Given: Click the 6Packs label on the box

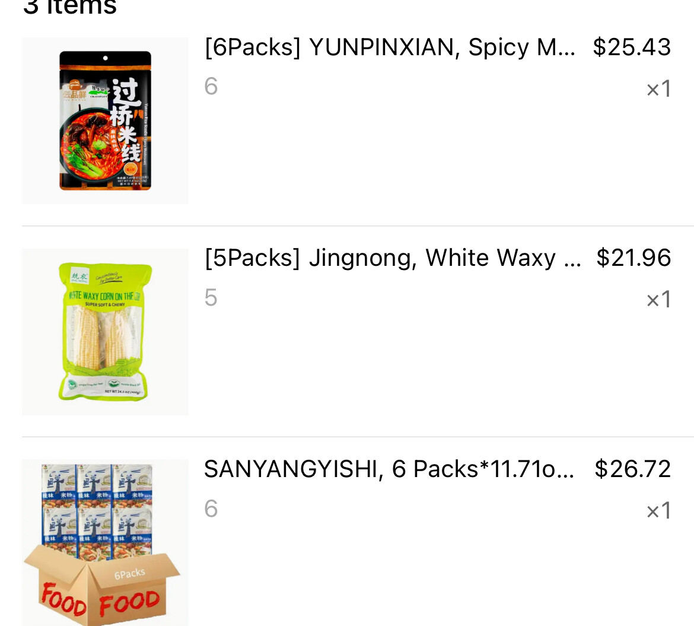Looking at the screenshot, I should (x=129, y=573).
